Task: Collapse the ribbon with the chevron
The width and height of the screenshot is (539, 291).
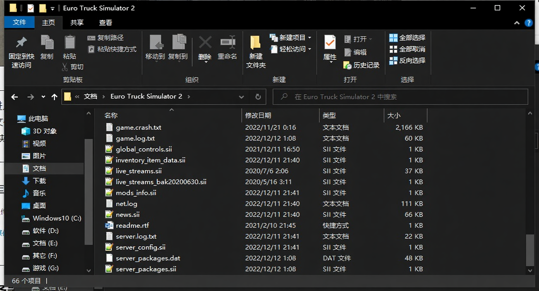Action: 517,23
